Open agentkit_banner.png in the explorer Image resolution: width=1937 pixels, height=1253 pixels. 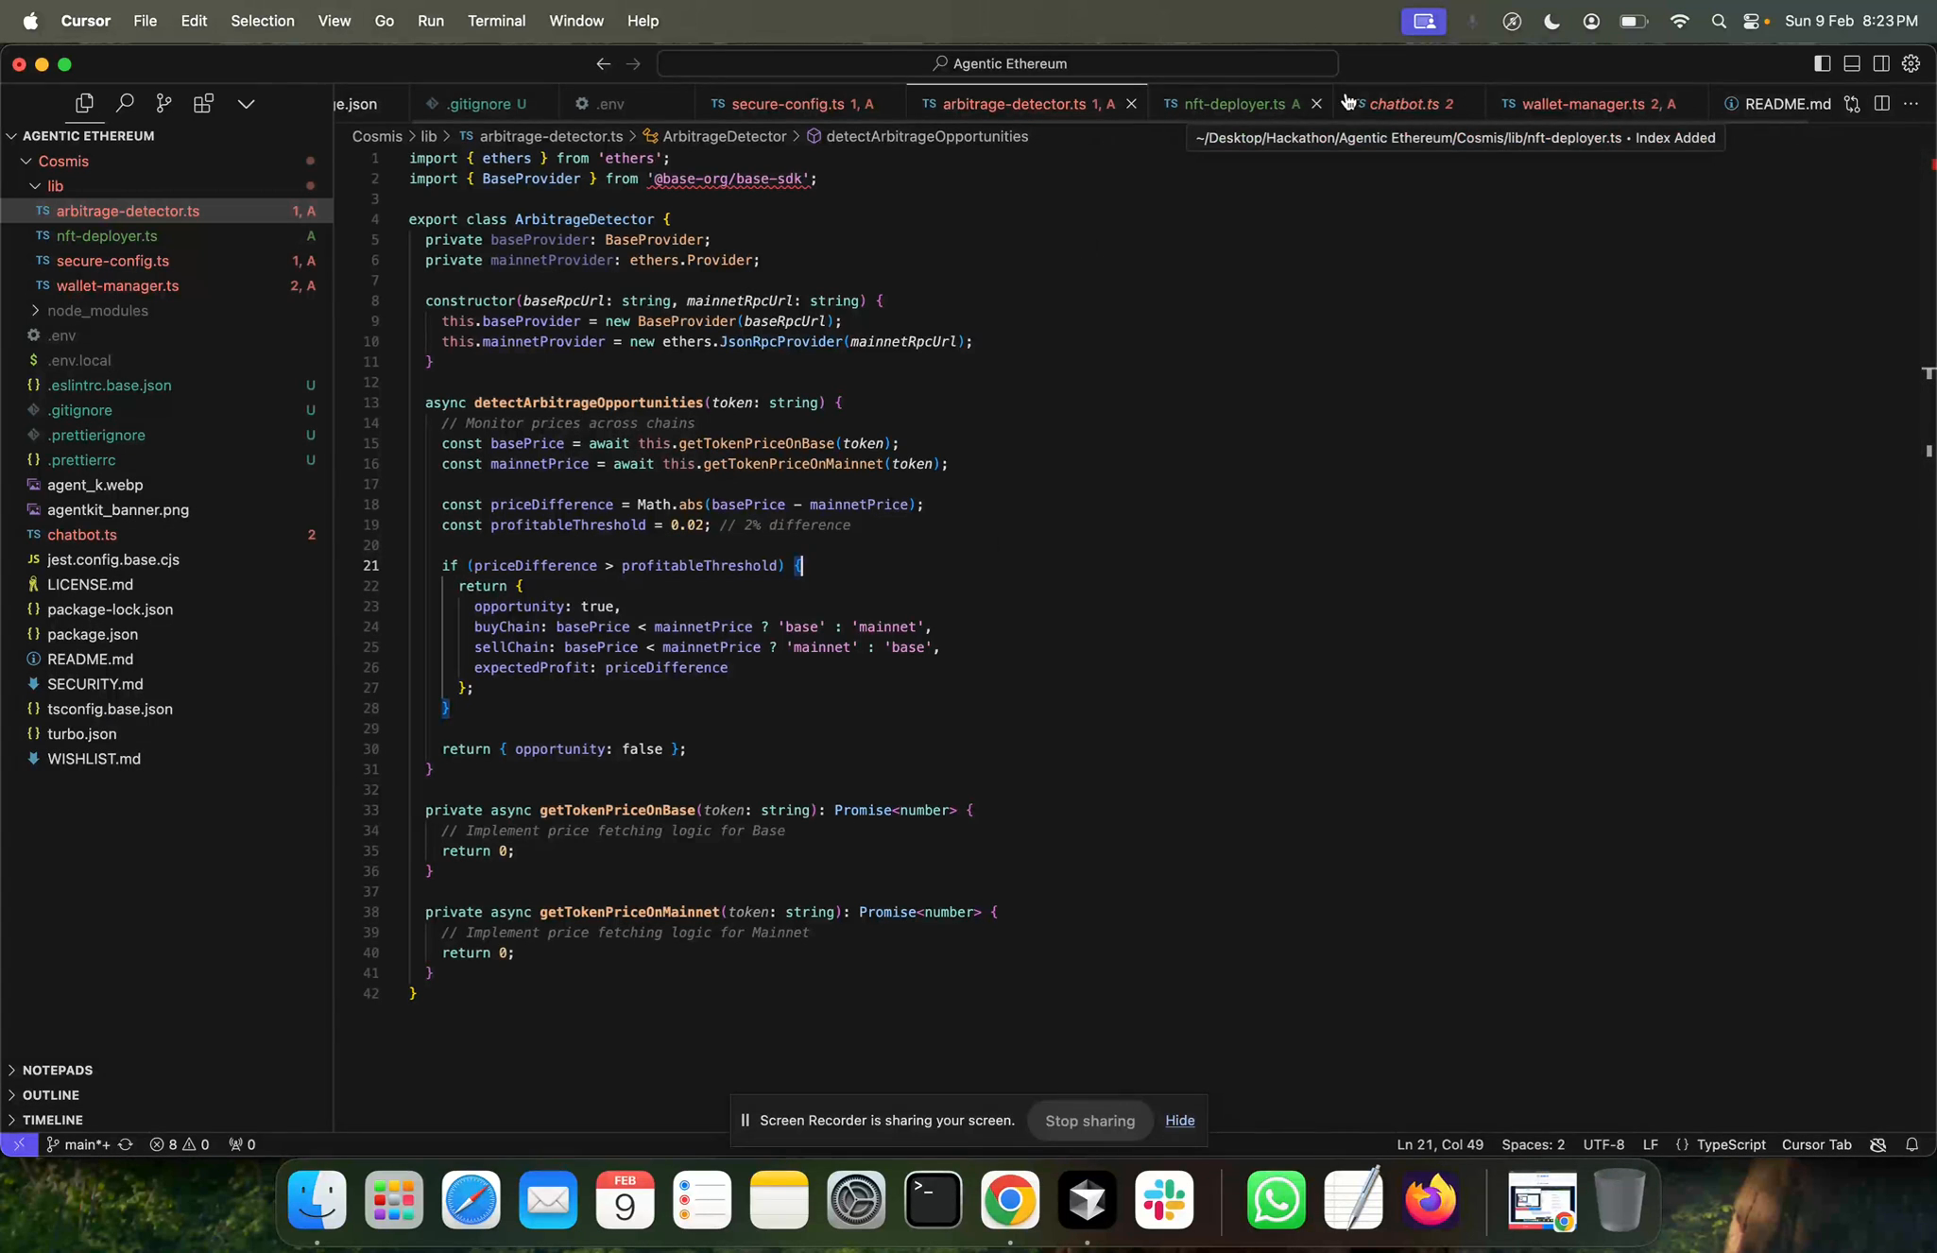(166, 510)
